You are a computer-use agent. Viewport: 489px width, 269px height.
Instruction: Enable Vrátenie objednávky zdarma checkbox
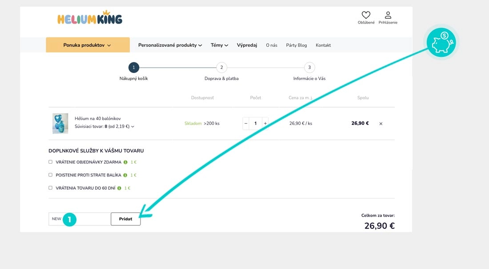click(51, 162)
